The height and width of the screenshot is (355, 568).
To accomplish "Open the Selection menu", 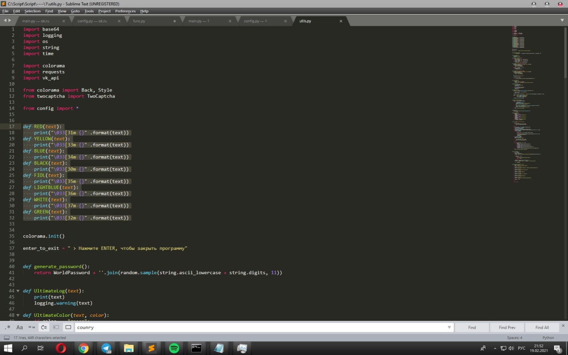I will (x=32, y=11).
